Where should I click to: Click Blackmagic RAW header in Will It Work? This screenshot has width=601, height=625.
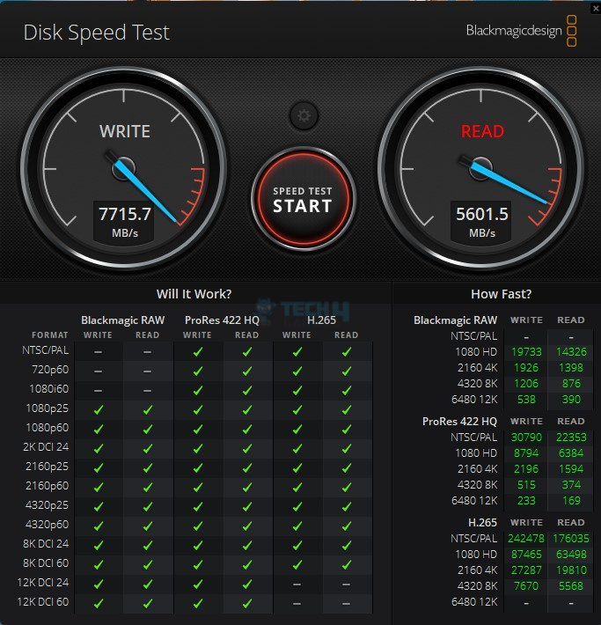point(122,320)
